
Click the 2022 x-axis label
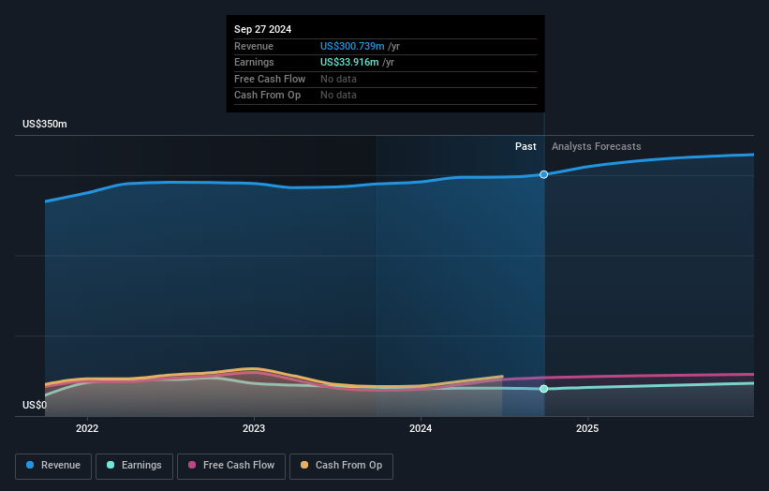tap(87, 429)
